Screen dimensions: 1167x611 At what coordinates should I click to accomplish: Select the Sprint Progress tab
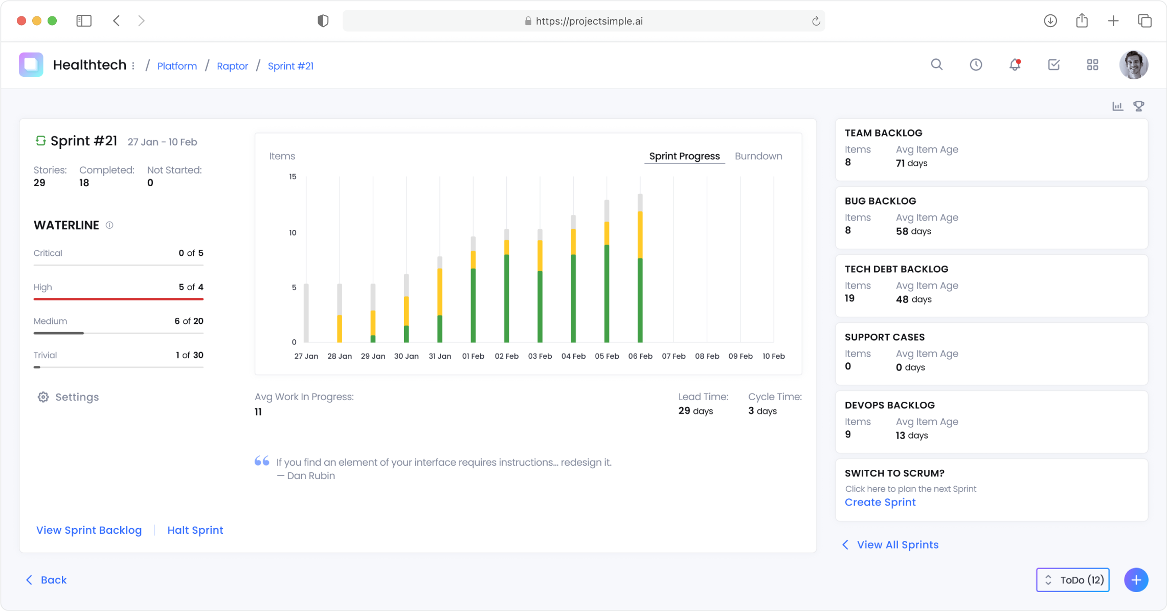click(x=684, y=156)
